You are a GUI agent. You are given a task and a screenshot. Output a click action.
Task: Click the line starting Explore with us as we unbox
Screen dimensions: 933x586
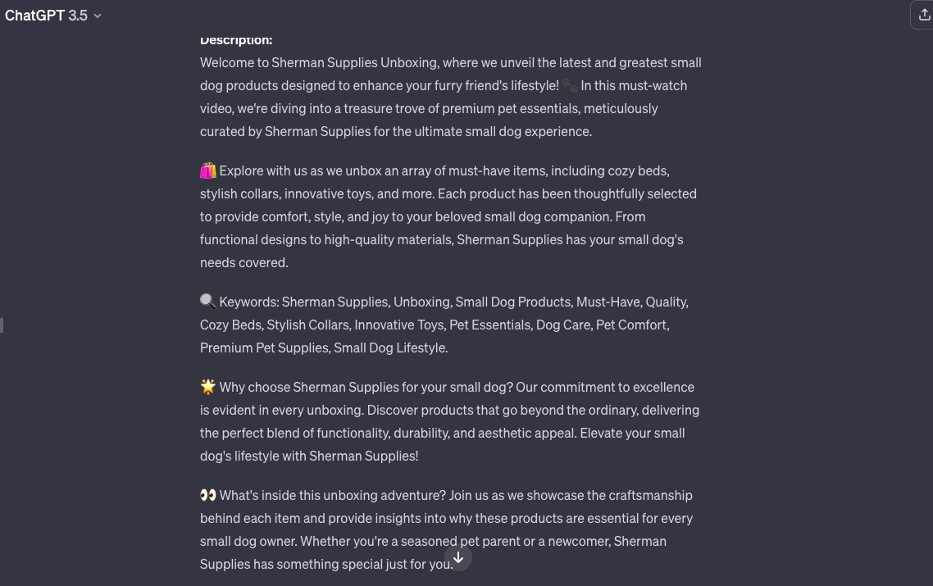tap(444, 170)
